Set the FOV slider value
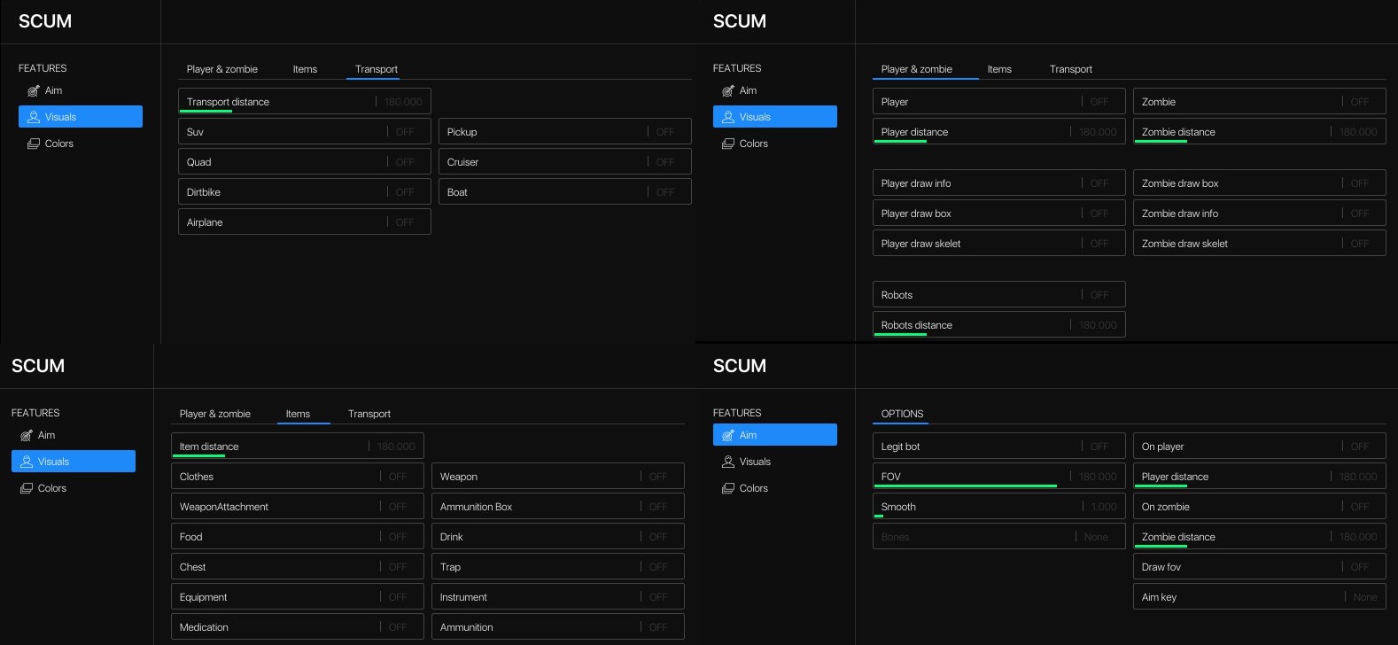 point(999,477)
